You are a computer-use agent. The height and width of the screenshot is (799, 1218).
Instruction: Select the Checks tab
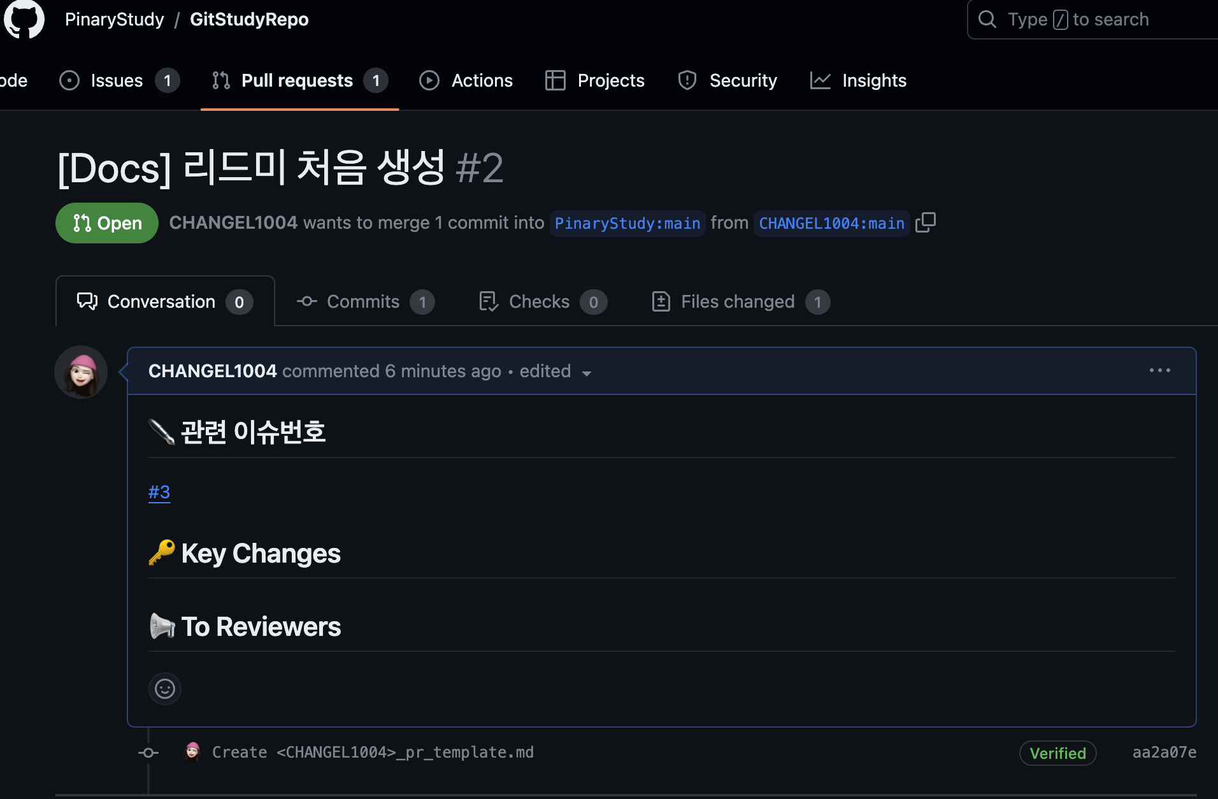pos(538,301)
